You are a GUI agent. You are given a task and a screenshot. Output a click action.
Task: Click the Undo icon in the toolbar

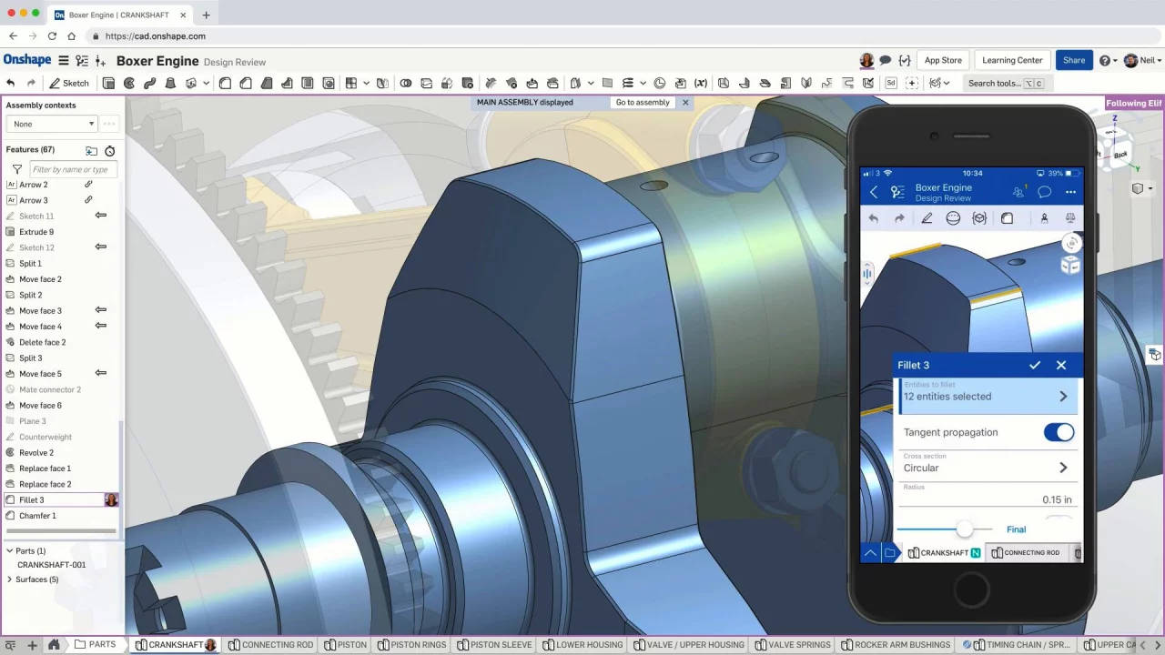(11, 83)
